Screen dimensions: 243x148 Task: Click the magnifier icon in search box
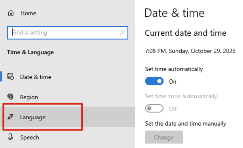pos(122,33)
